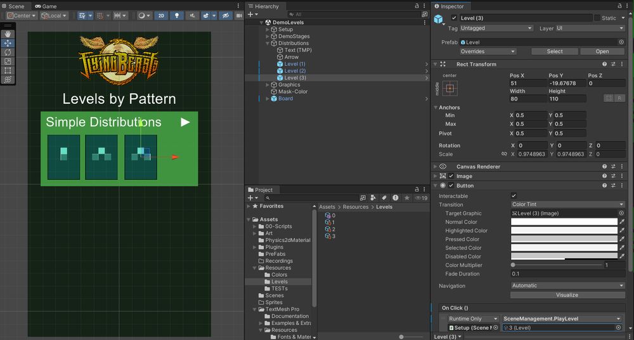The image size is (634, 340).
Task: Enable the Static checkbox
Action: click(x=597, y=18)
